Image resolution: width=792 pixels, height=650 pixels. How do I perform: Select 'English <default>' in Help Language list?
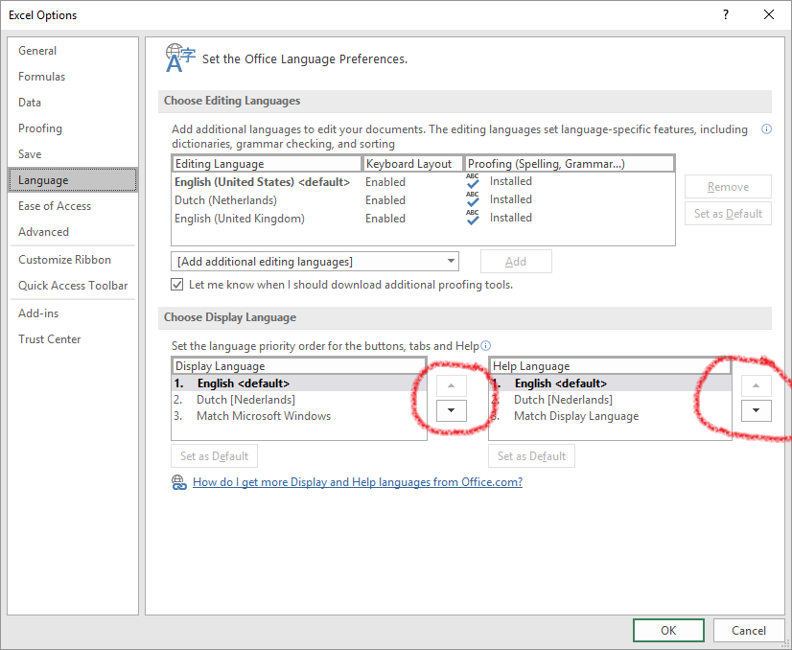point(610,383)
